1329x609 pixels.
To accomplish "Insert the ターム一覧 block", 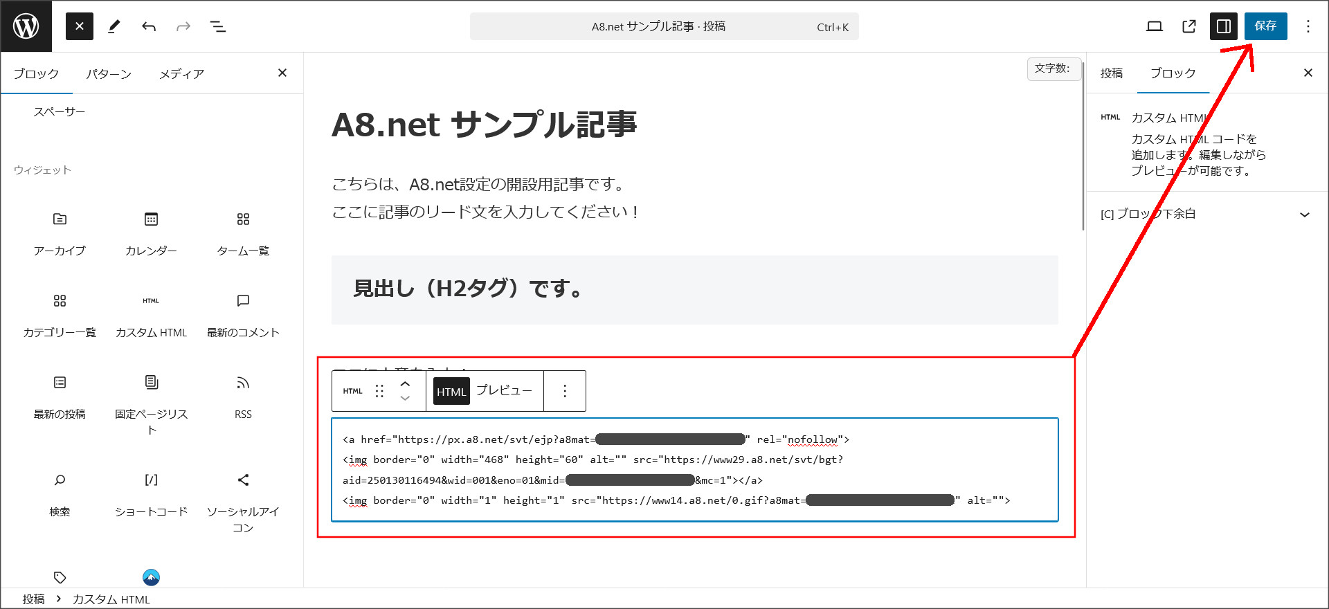I will 243,234.
